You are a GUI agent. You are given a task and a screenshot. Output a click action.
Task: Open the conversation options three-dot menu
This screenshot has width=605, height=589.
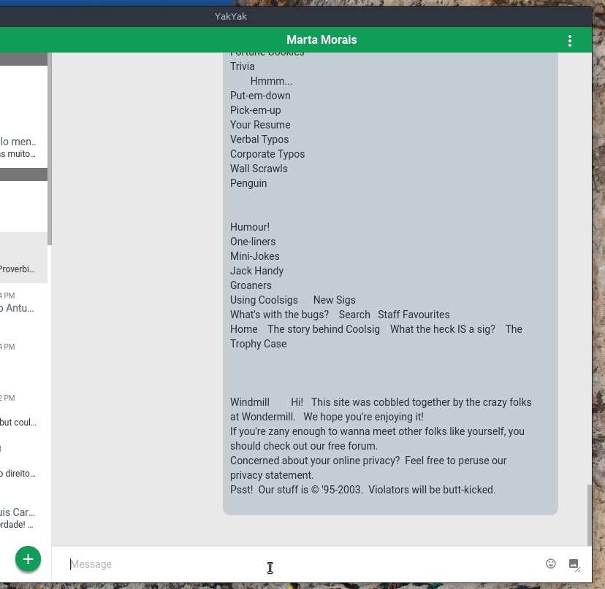coord(569,40)
